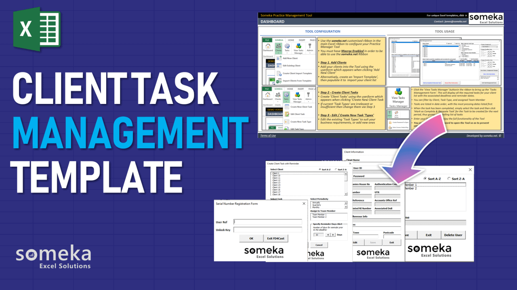Click Exit in the Client Information form
517x290 pixels.
pyautogui.click(x=392, y=242)
